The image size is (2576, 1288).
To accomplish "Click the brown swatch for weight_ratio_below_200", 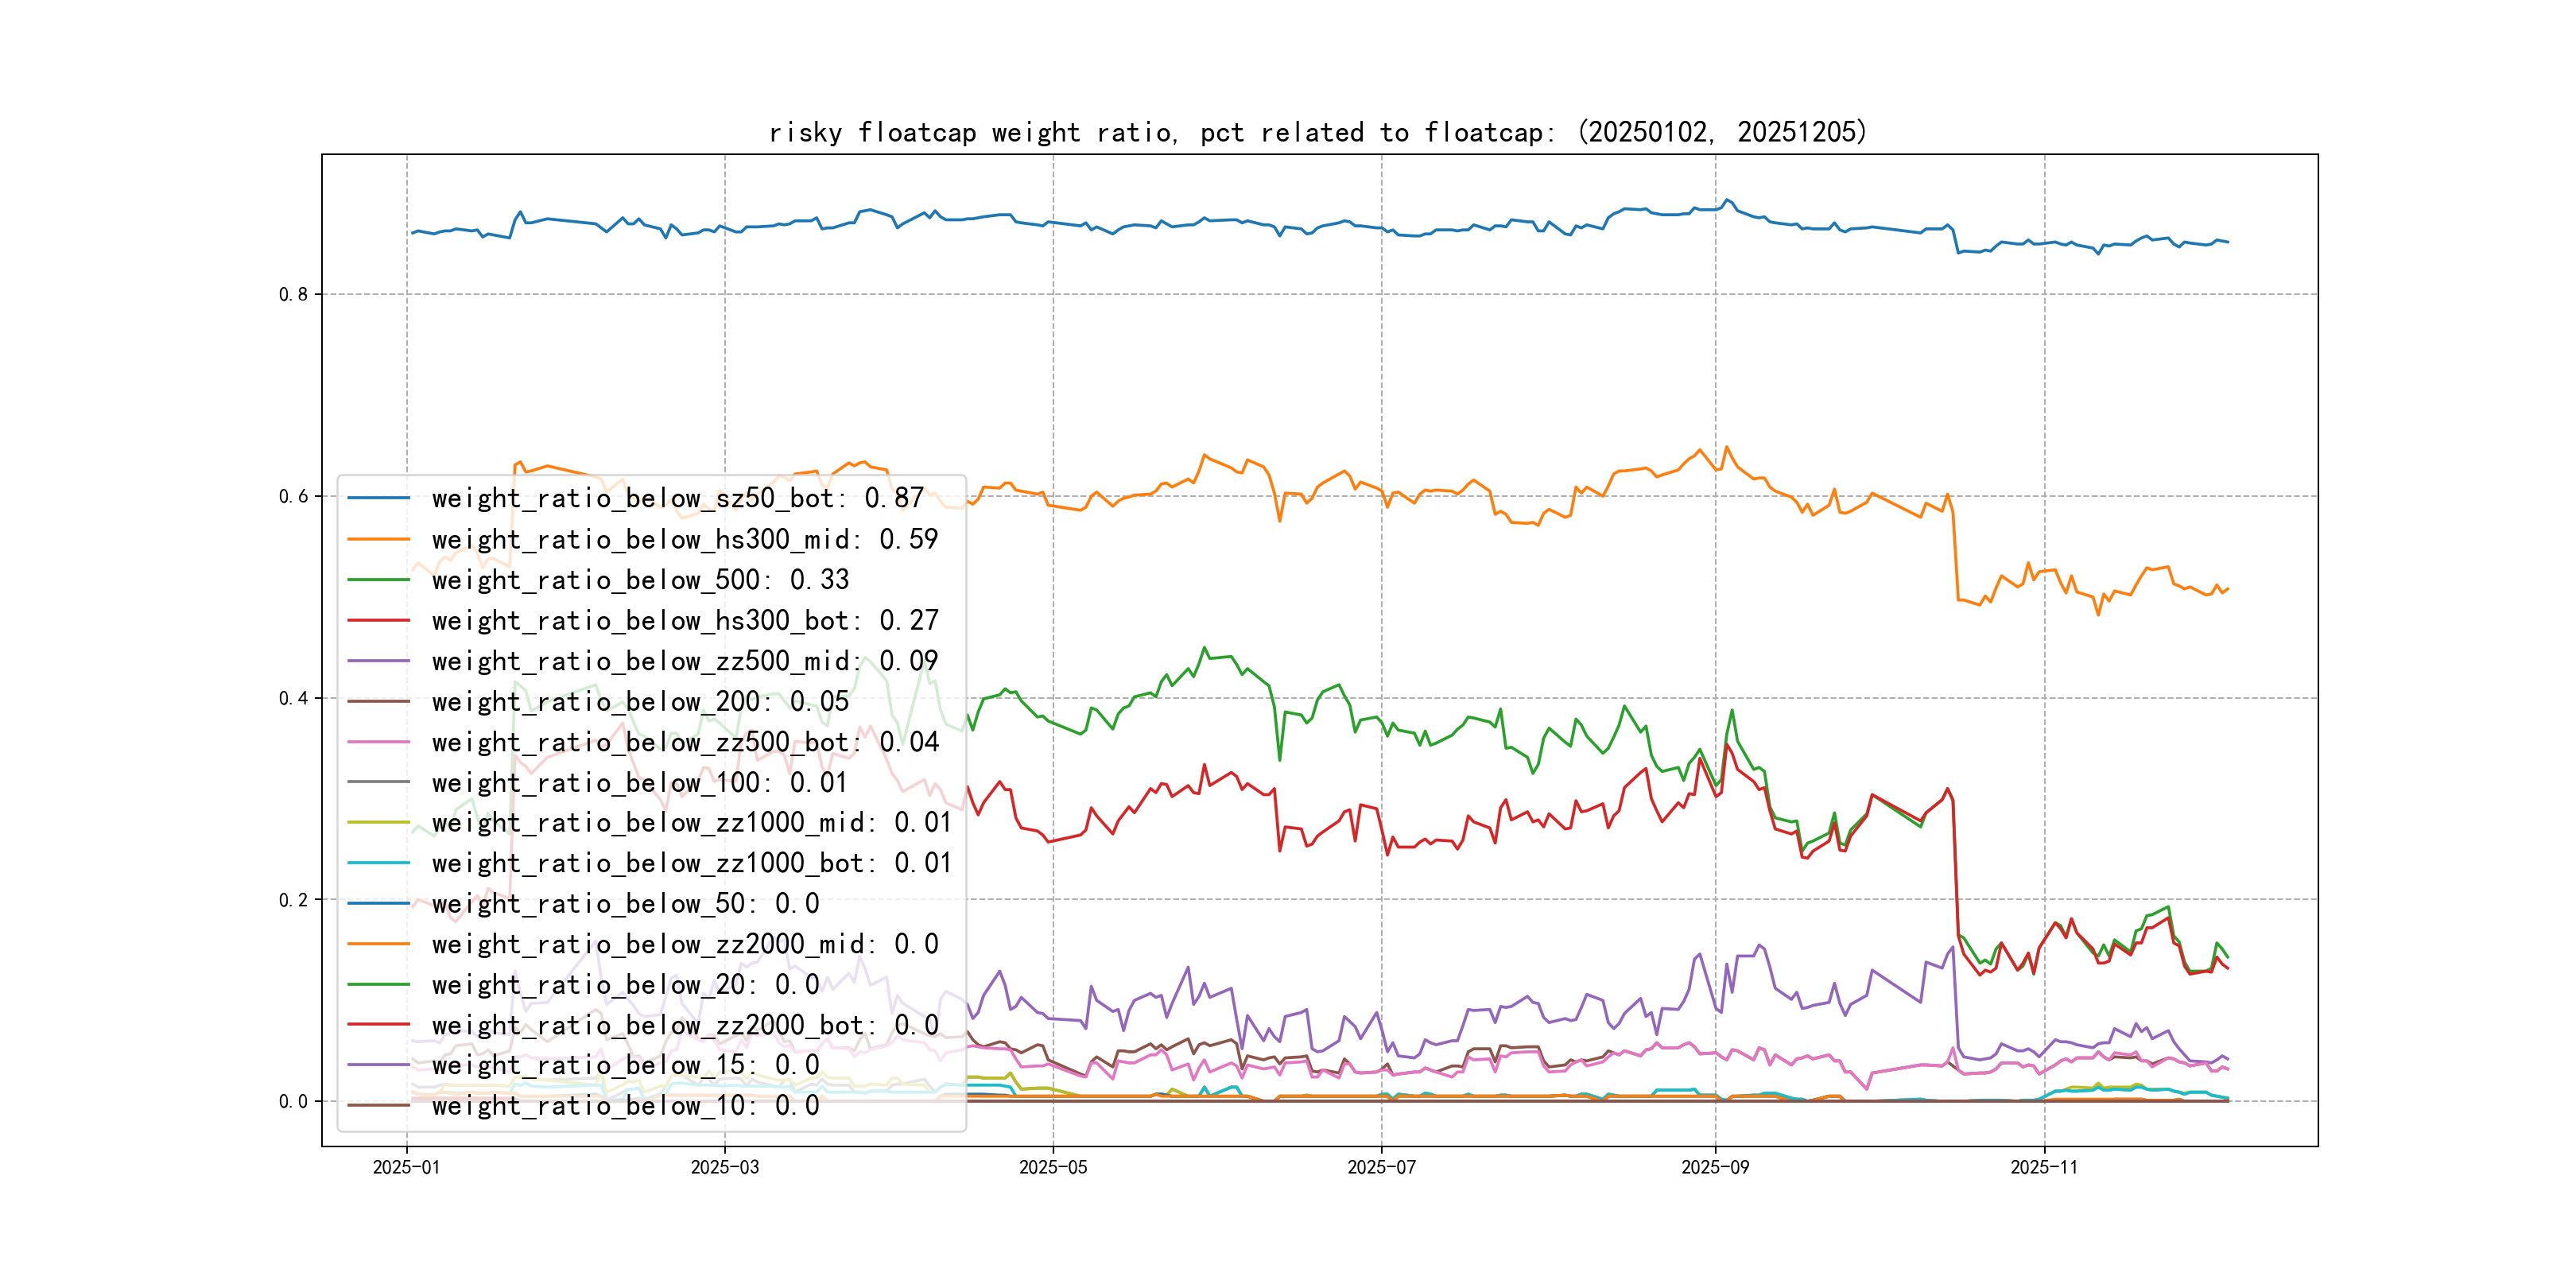I will tap(378, 701).
